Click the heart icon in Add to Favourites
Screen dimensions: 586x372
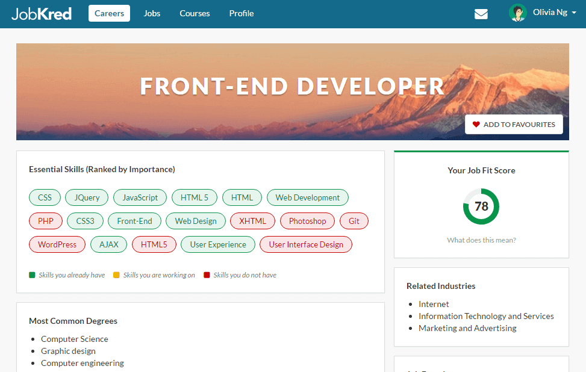476,125
